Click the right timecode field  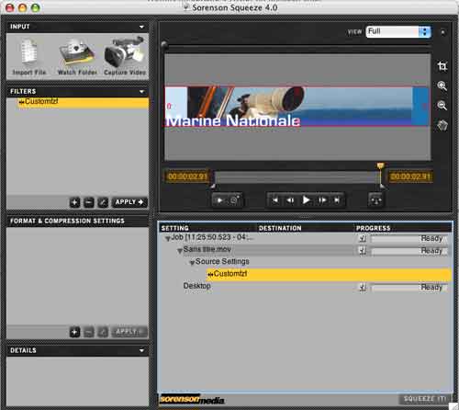point(410,177)
